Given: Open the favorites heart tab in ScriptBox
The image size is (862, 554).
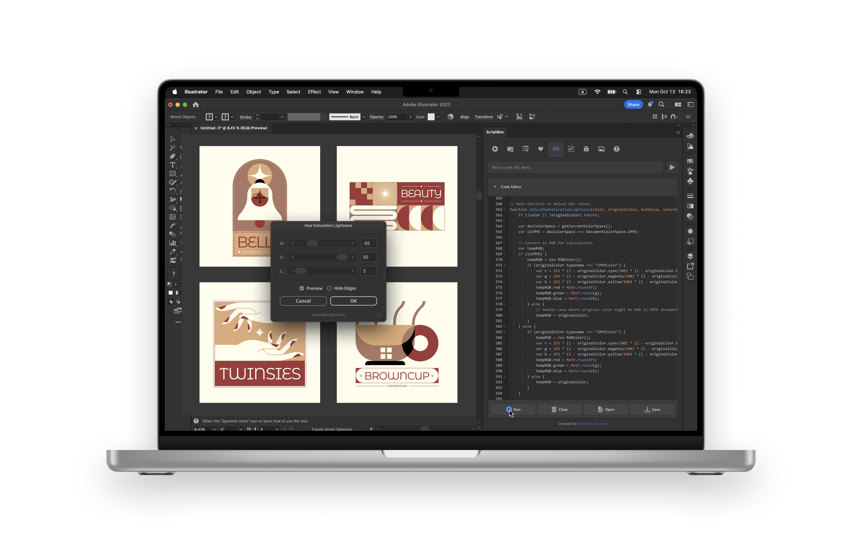Looking at the screenshot, I should 540,149.
